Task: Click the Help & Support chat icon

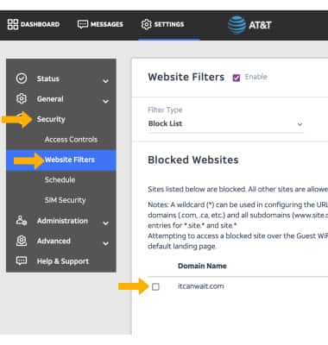Action: coord(22,260)
